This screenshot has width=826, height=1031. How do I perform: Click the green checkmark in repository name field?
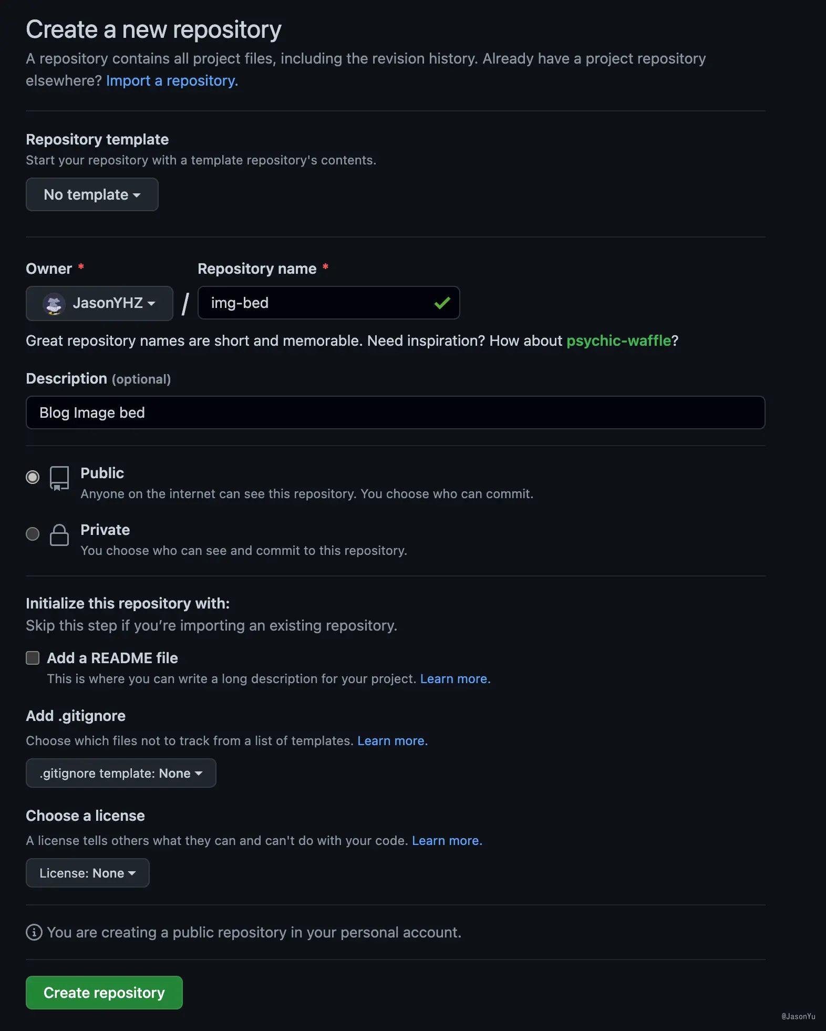coord(442,303)
